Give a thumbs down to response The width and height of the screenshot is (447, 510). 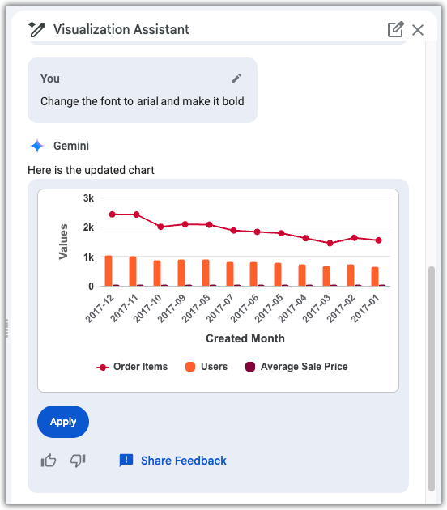click(x=78, y=461)
